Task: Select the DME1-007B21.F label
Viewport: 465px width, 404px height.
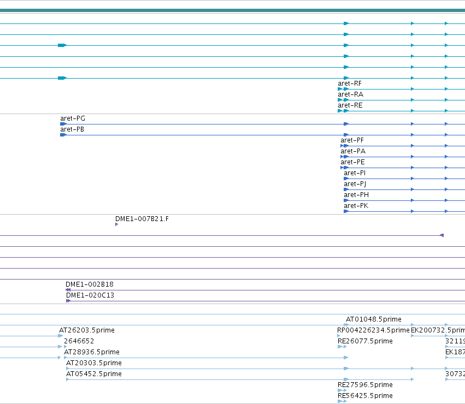Action: (x=142, y=219)
